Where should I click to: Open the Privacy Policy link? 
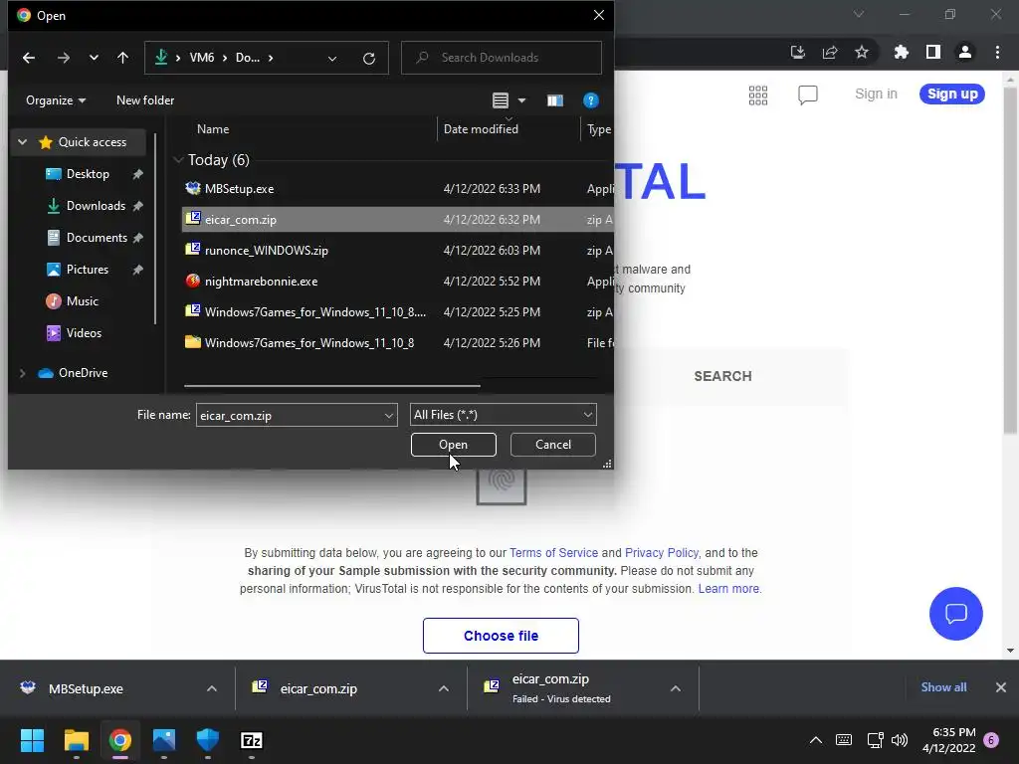click(662, 553)
